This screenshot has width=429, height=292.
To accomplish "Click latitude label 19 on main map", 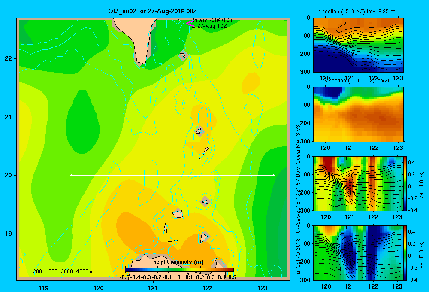I will pos(9,234).
